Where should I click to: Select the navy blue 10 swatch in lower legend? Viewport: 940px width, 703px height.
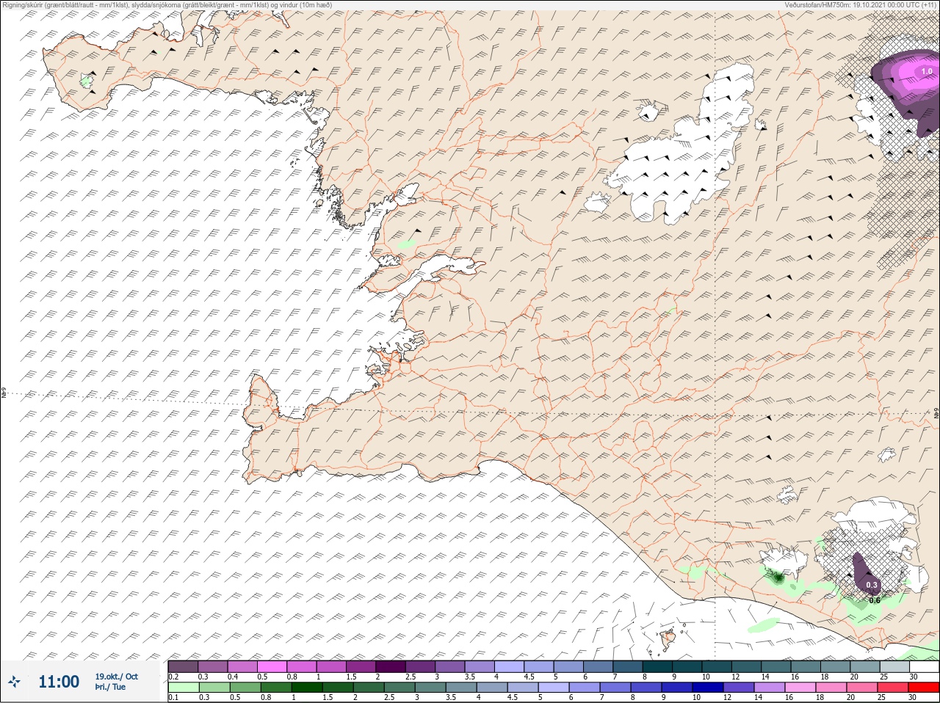click(x=709, y=688)
